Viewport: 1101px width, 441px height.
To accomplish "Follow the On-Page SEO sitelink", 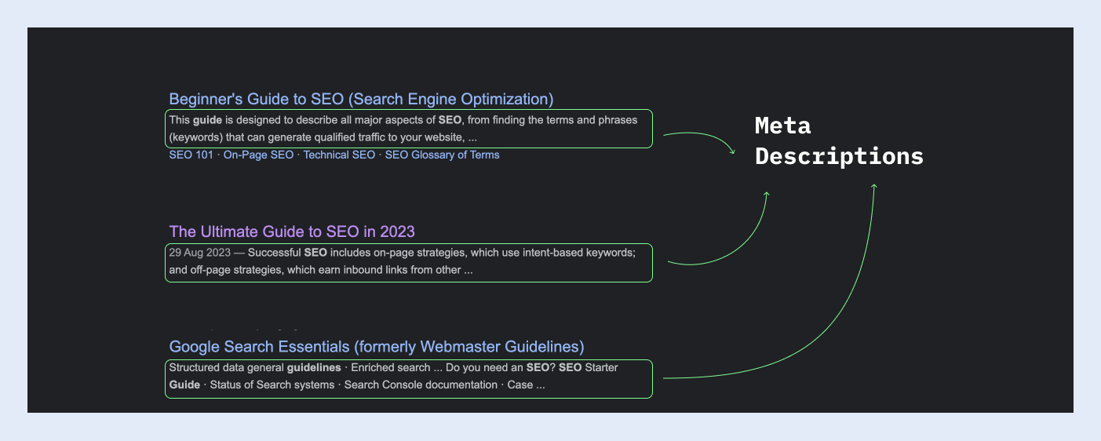I will click(x=258, y=155).
